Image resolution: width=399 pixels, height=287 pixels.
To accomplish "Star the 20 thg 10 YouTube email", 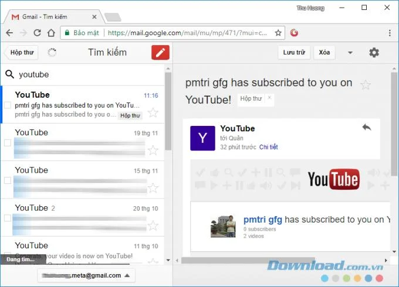I will coord(153,225).
